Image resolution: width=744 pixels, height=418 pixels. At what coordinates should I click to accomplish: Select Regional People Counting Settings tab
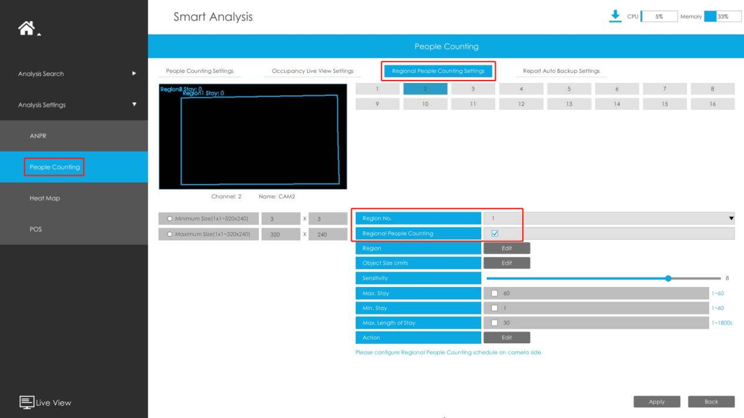438,71
